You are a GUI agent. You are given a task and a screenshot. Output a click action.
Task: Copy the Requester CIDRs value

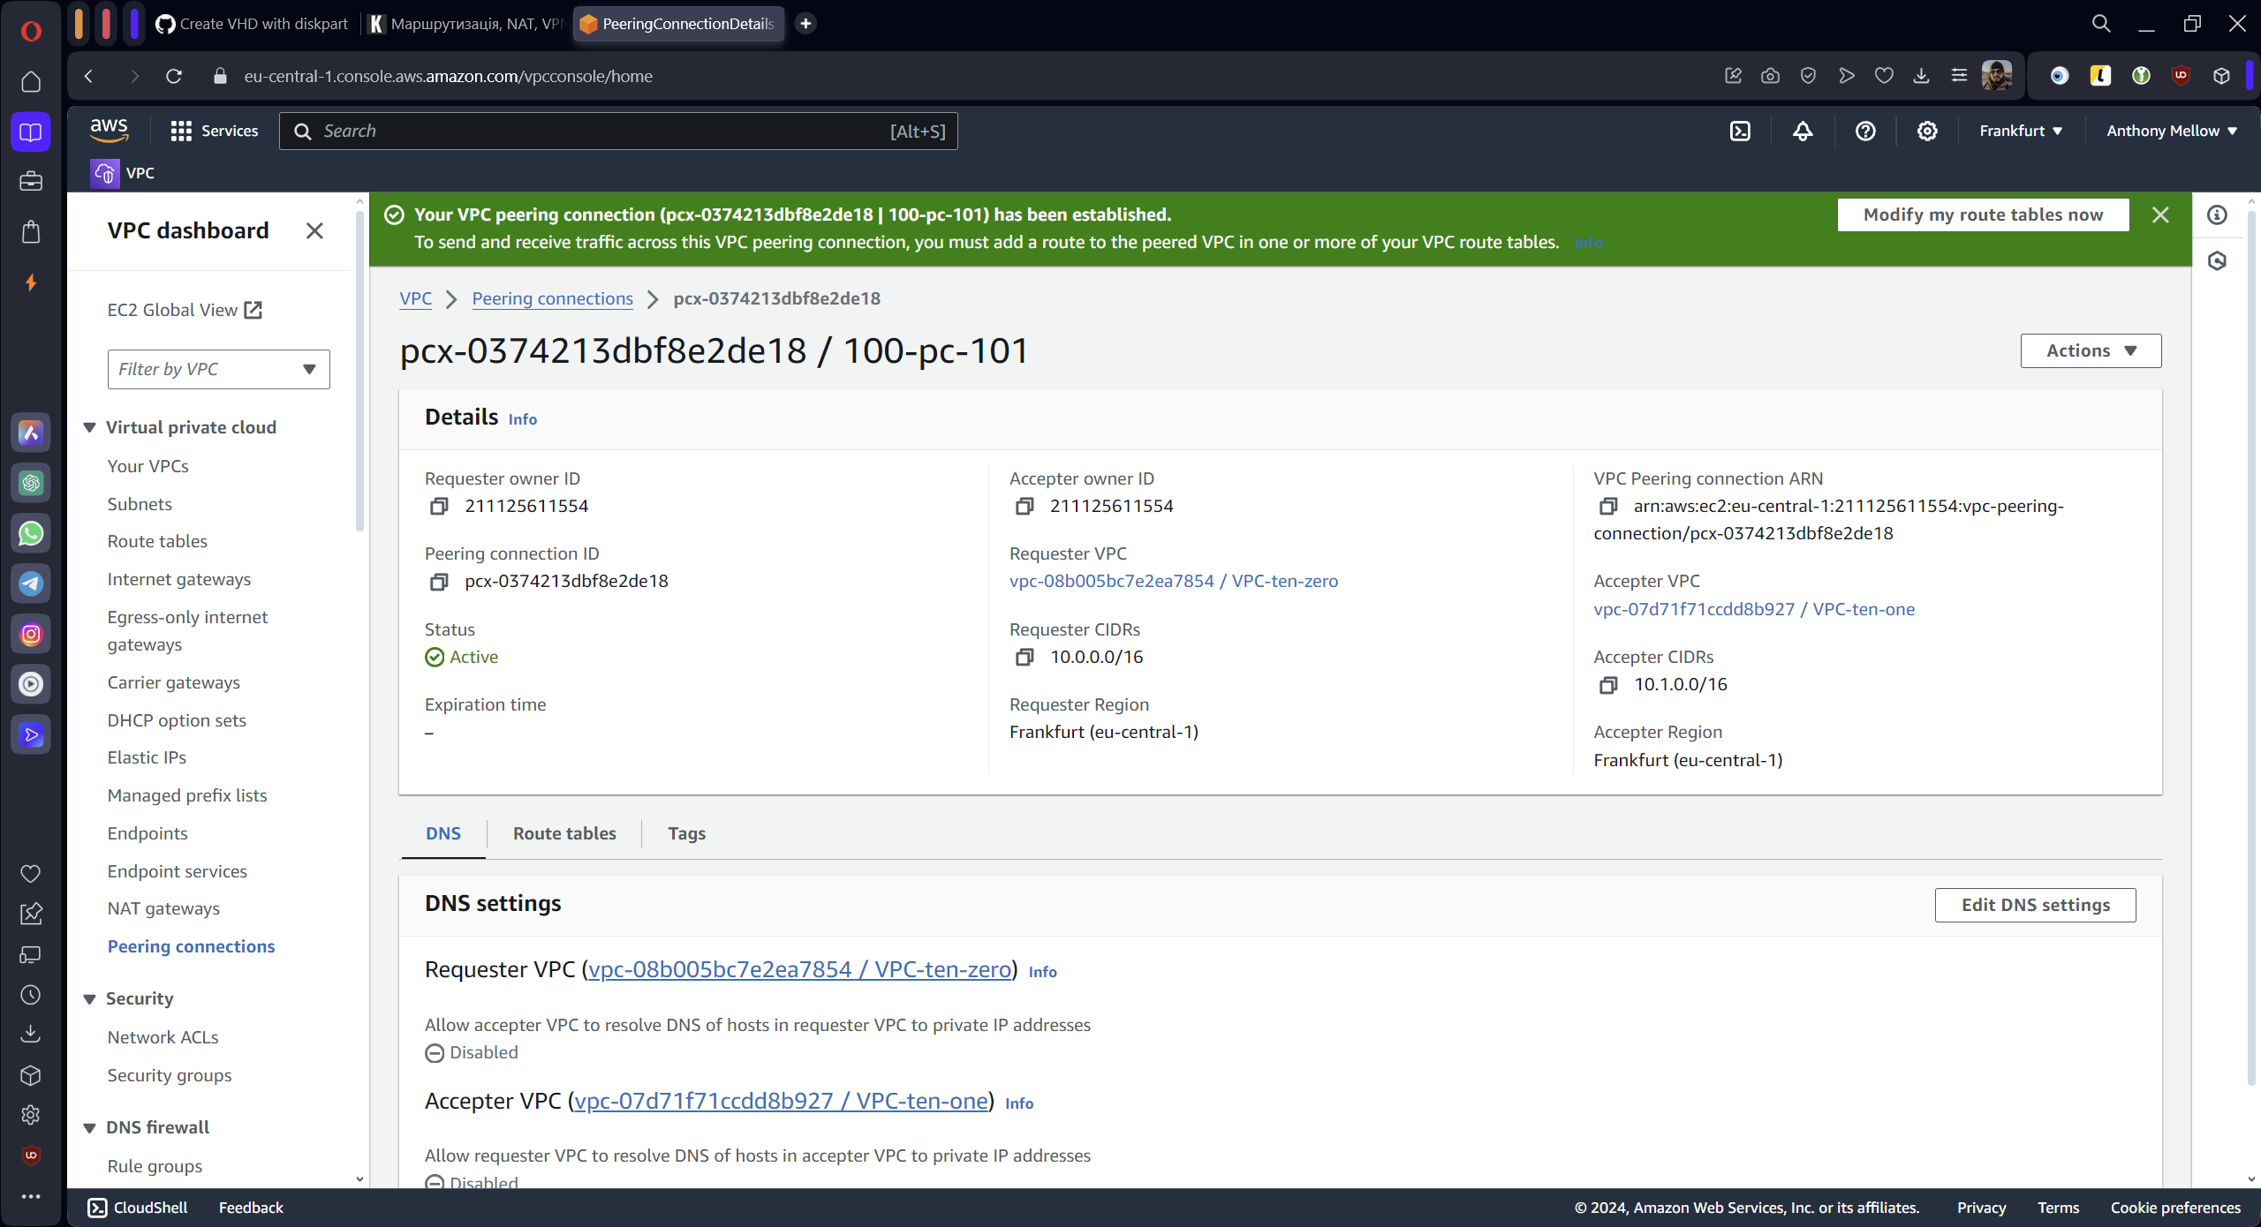tap(1024, 657)
